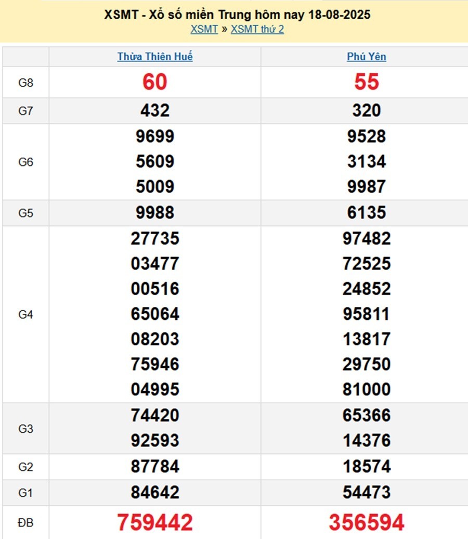The width and height of the screenshot is (468, 539).
Task: Open the Thừa Thiên Huế column link
Action: [155, 57]
